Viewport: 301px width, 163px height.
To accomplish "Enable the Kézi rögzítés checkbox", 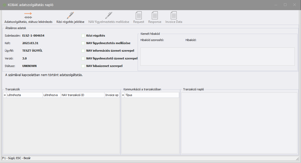I will click(x=83, y=36).
